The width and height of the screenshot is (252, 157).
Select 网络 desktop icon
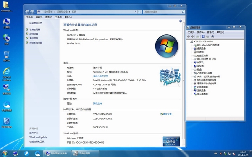(x=6, y=39)
